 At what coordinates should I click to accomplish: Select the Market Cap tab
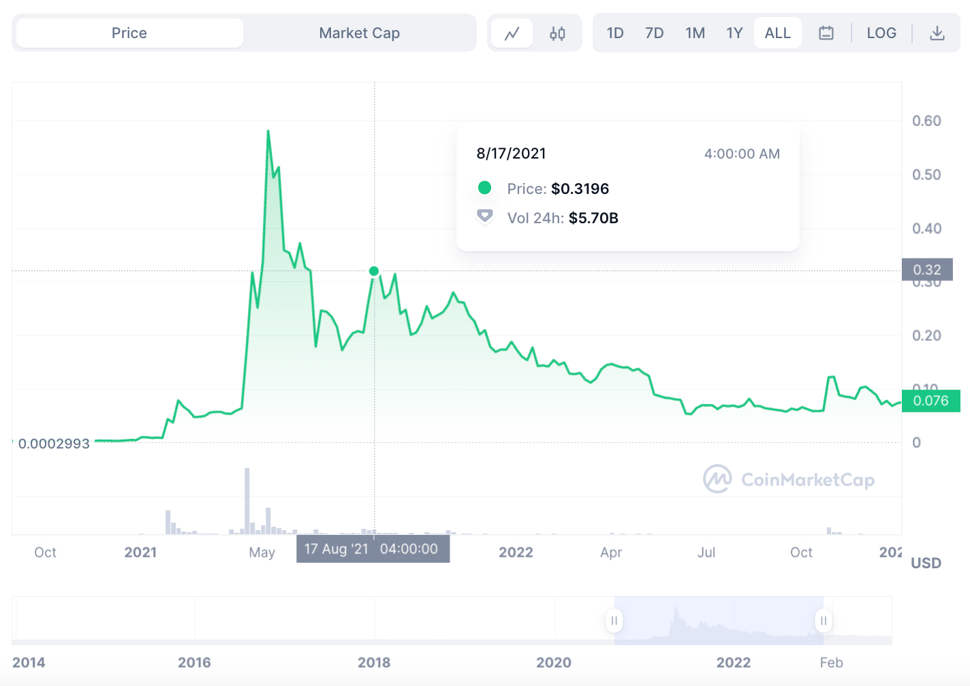click(x=359, y=33)
